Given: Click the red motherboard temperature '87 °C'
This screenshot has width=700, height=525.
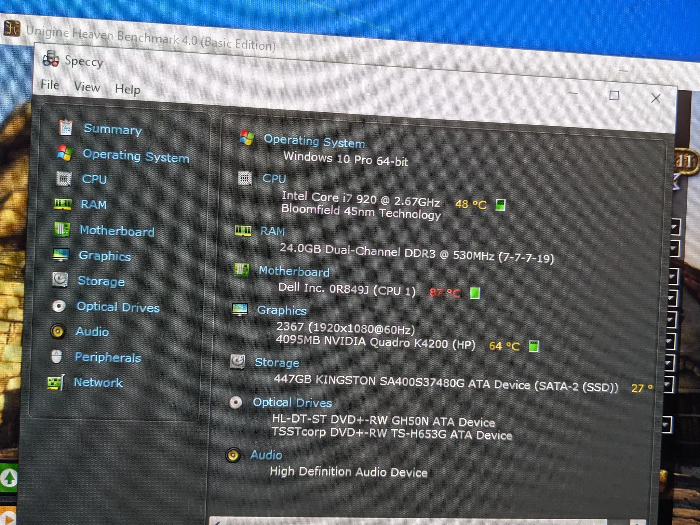Looking at the screenshot, I should [x=445, y=293].
